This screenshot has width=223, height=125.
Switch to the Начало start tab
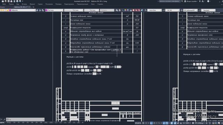coord(2,7)
